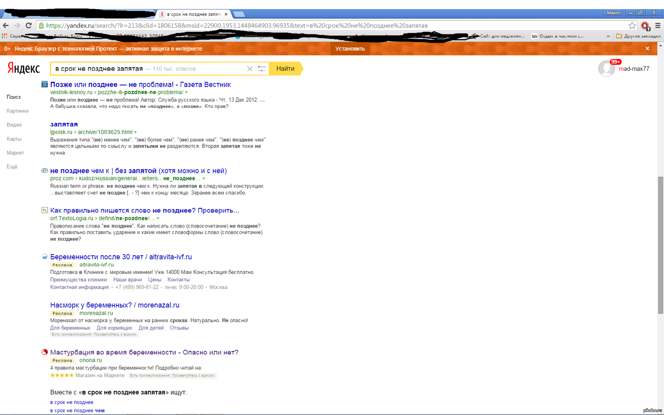The width and height of the screenshot is (664, 415).
Task: Open the Картинки search section
Action: 17,111
